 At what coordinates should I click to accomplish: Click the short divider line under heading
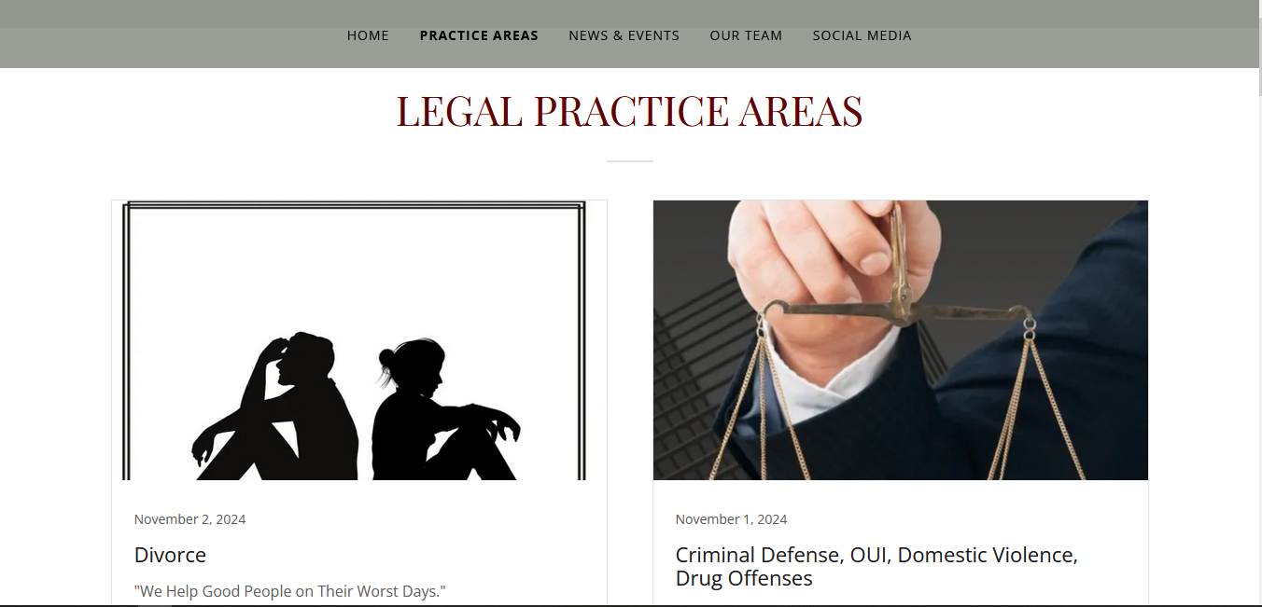630,161
